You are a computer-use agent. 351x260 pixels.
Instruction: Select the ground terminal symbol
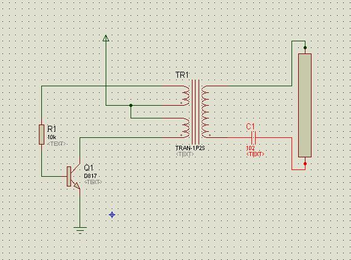click(80, 230)
